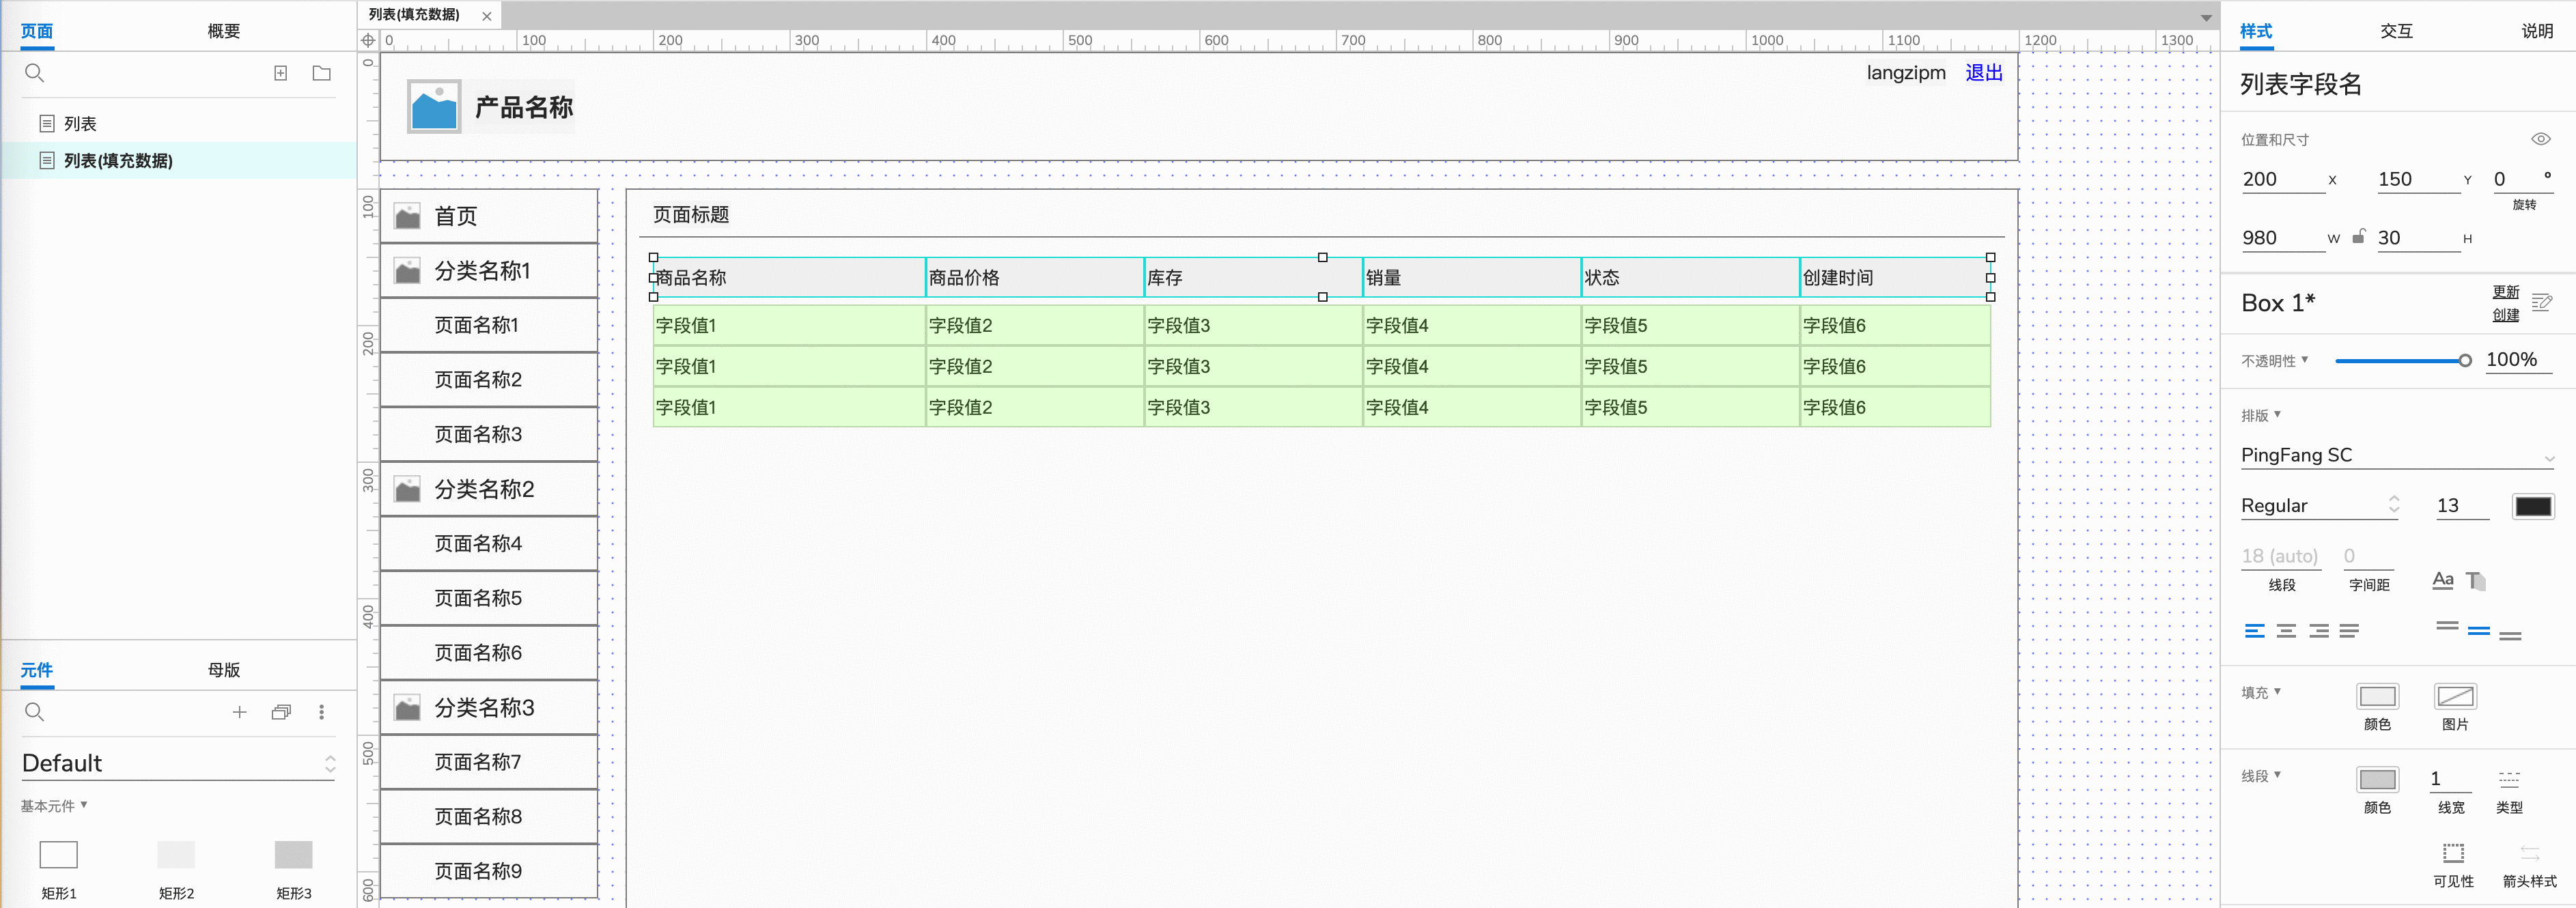The height and width of the screenshot is (908, 2576).
Task: Open the widget style edit icon beside 更新
Action: (x=2542, y=302)
